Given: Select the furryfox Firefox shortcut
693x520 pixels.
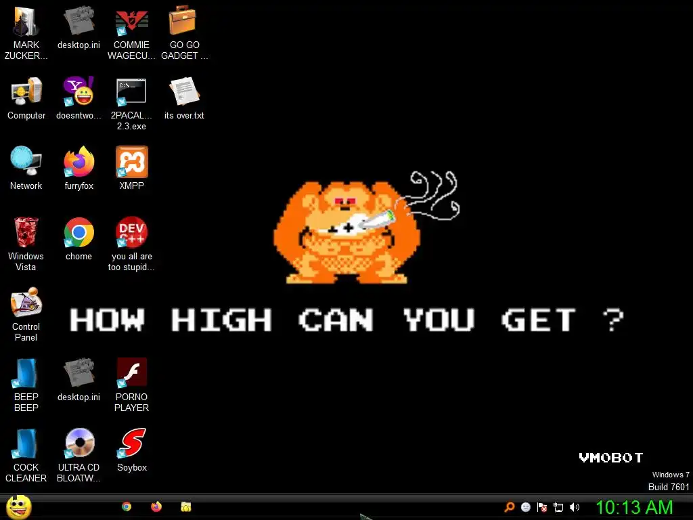Looking at the screenshot, I should click(79, 169).
